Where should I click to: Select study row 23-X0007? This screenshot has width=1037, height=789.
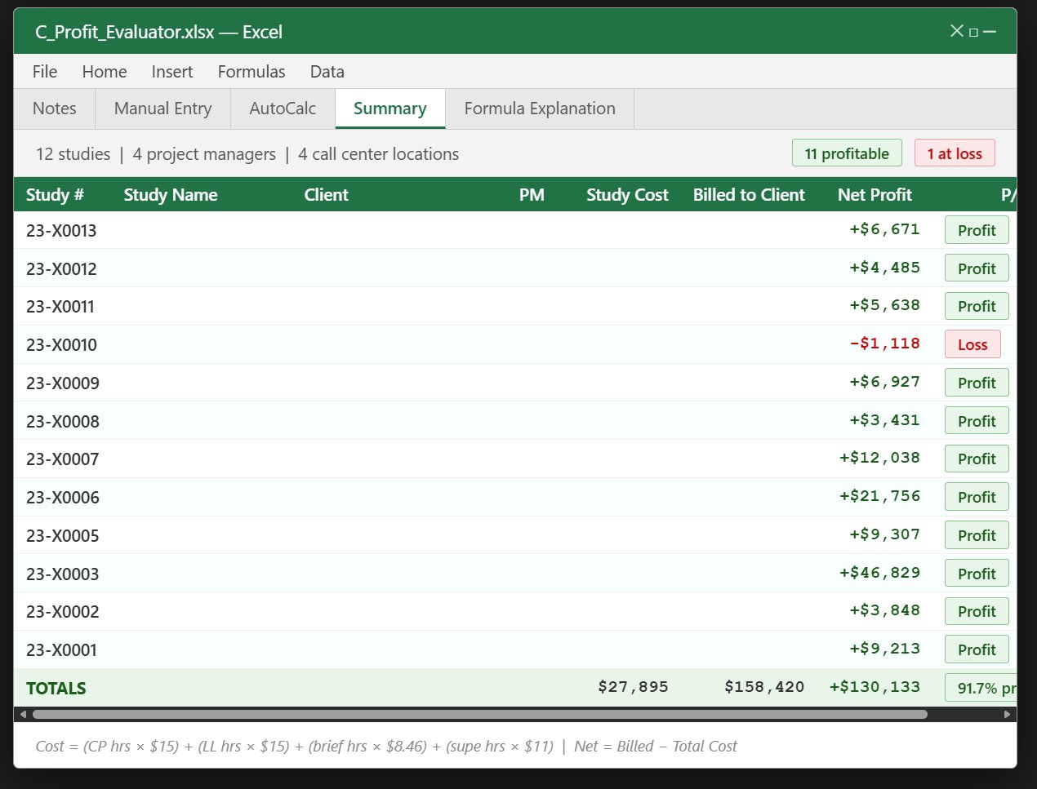515,459
